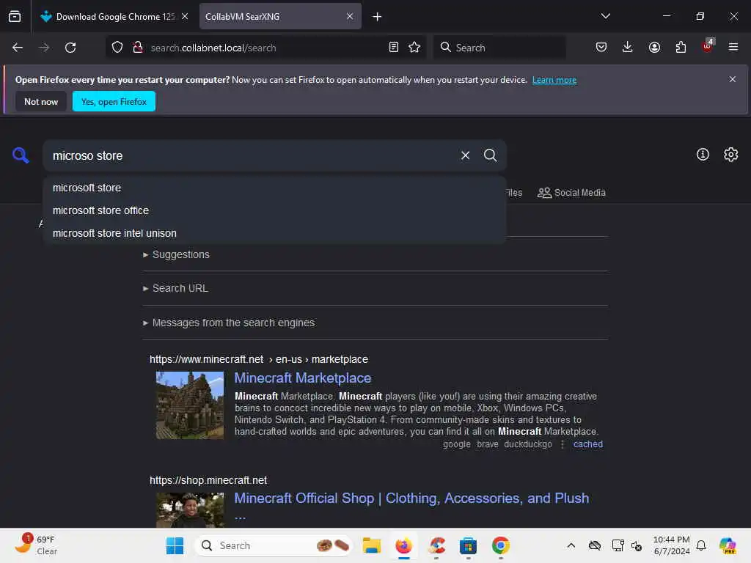This screenshot has width=751, height=563.
Task: Open Google Chrome from taskbar
Action: [500, 545]
